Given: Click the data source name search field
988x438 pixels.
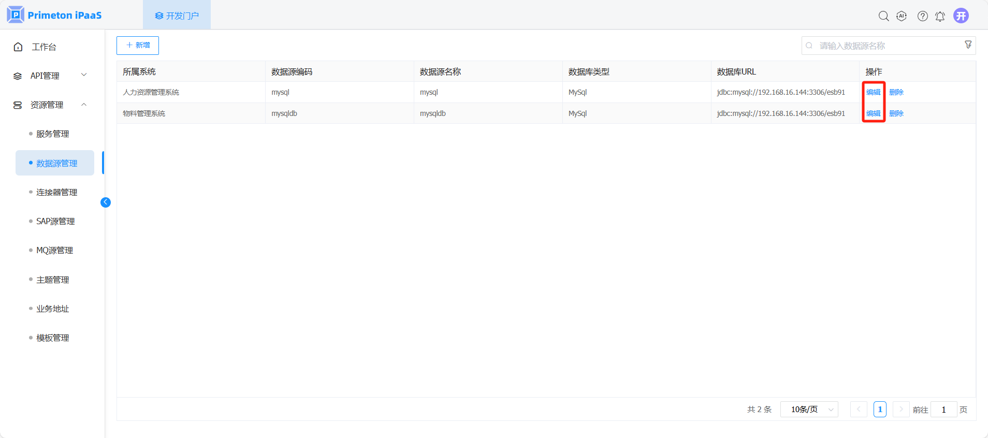Looking at the screenshot, I should click(x=885, y=46).
